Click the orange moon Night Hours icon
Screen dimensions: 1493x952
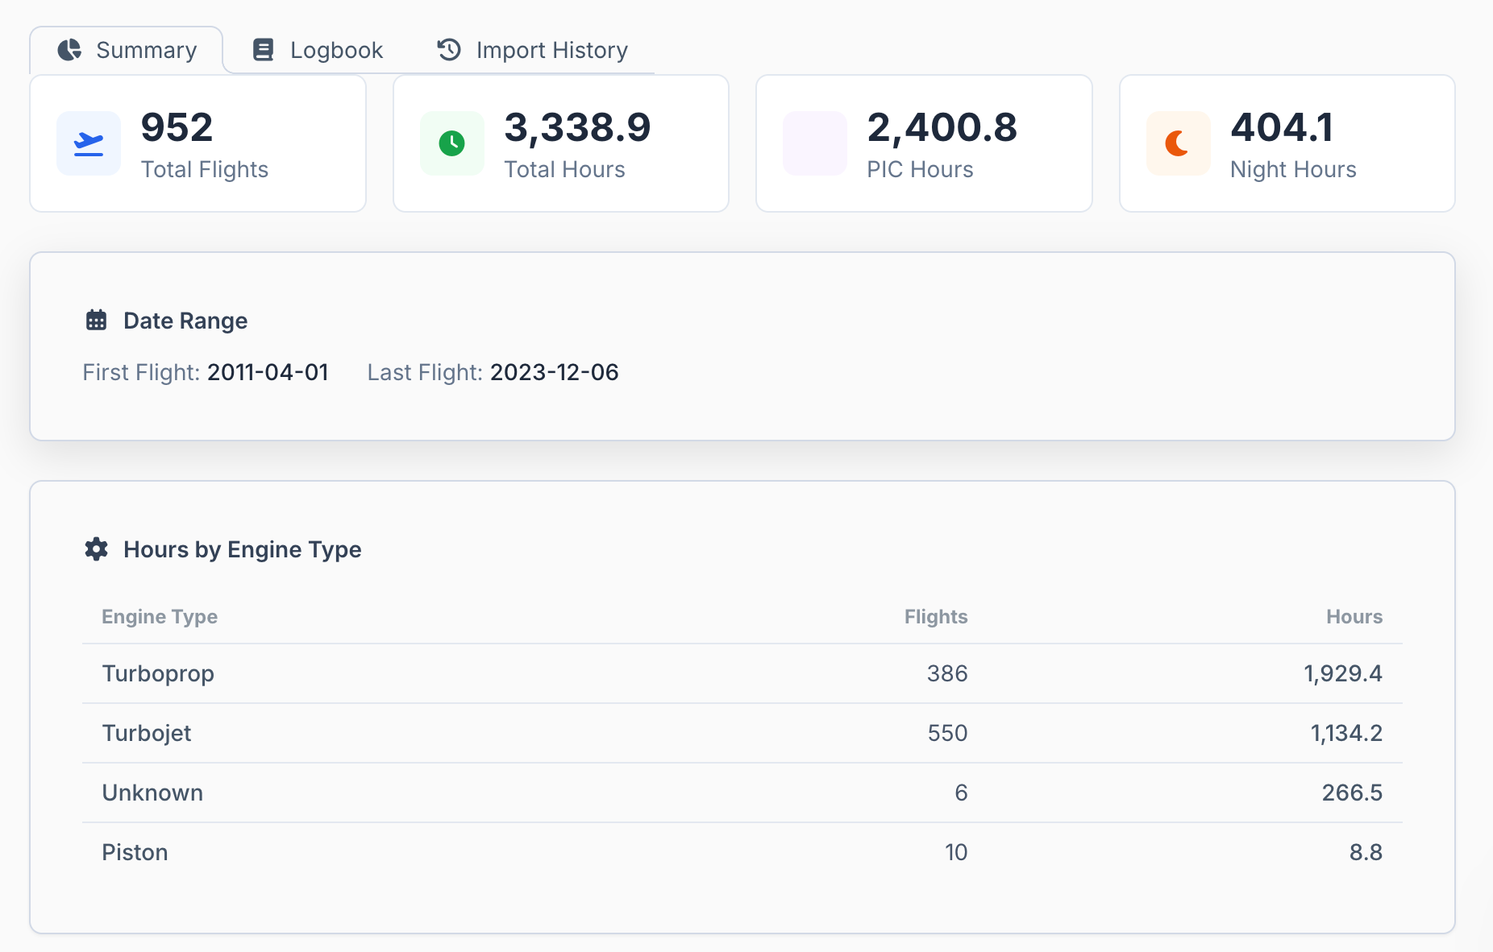click(1178, 143)
